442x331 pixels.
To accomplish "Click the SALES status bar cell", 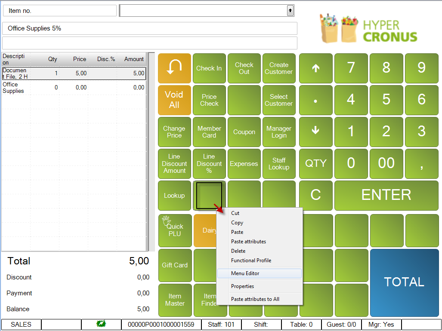I will (x=21, y=324).
